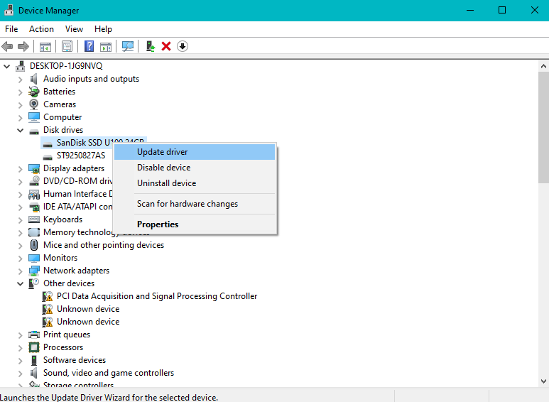Click the red X Uninstall device icon
This screenshot has height=402, width=549.
pos(166,46)
